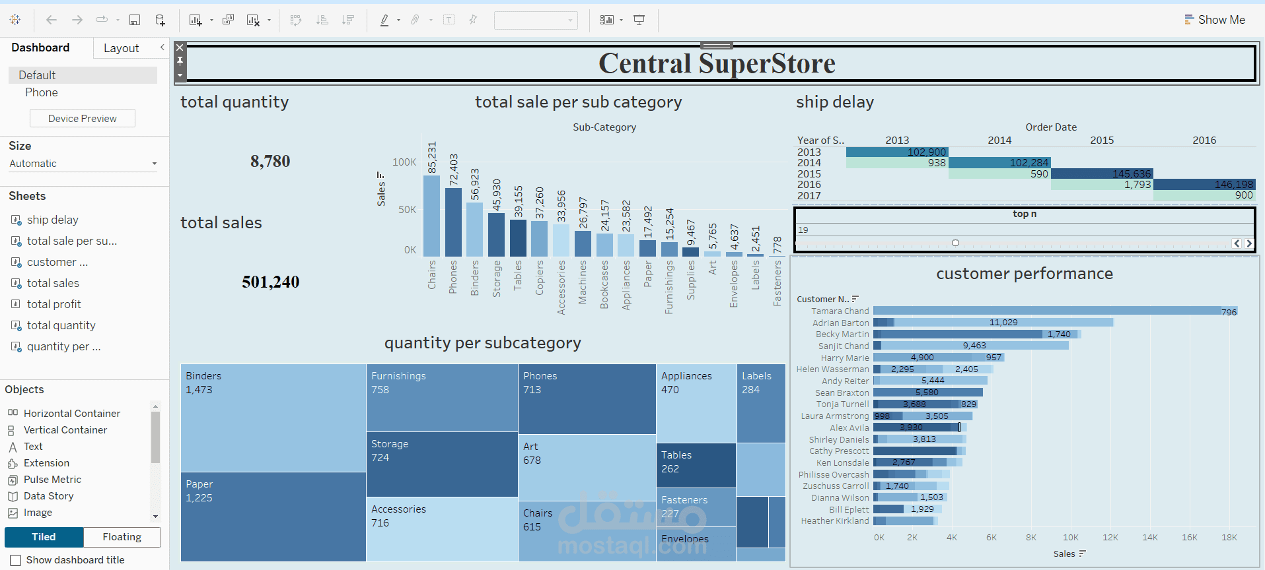Screen dimensions: 1265x570
Task: Click the Sort ascending toolbar icon
Action: click(322, 20)
